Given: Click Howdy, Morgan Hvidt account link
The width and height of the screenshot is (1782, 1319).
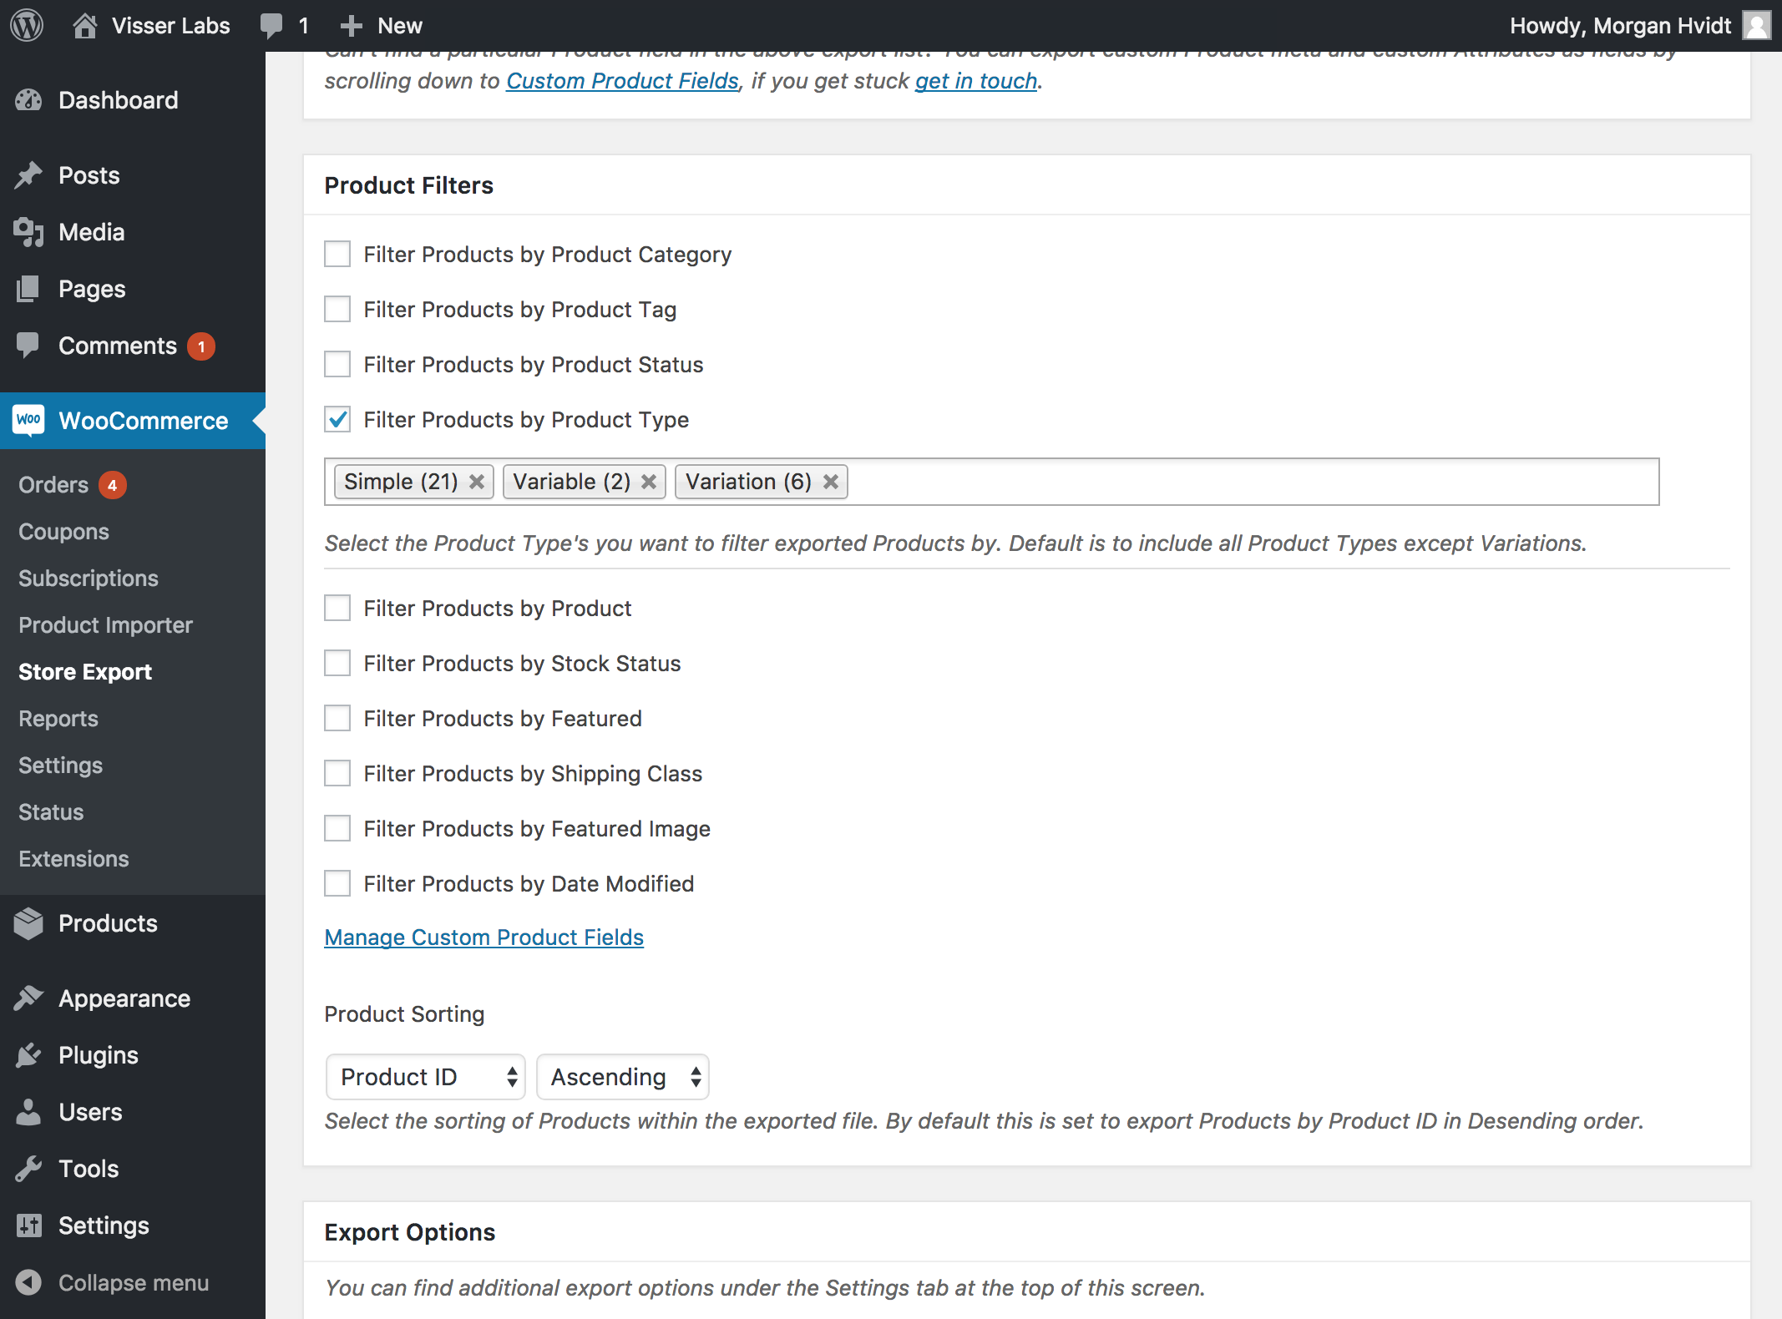Looking at the screenshot, I should (1620, 26).
